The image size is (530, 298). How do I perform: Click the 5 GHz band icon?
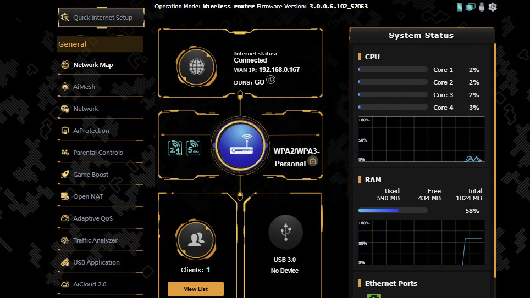tap(193, 148)
